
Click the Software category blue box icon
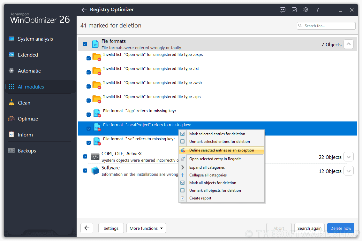click(x=95, y=171)
